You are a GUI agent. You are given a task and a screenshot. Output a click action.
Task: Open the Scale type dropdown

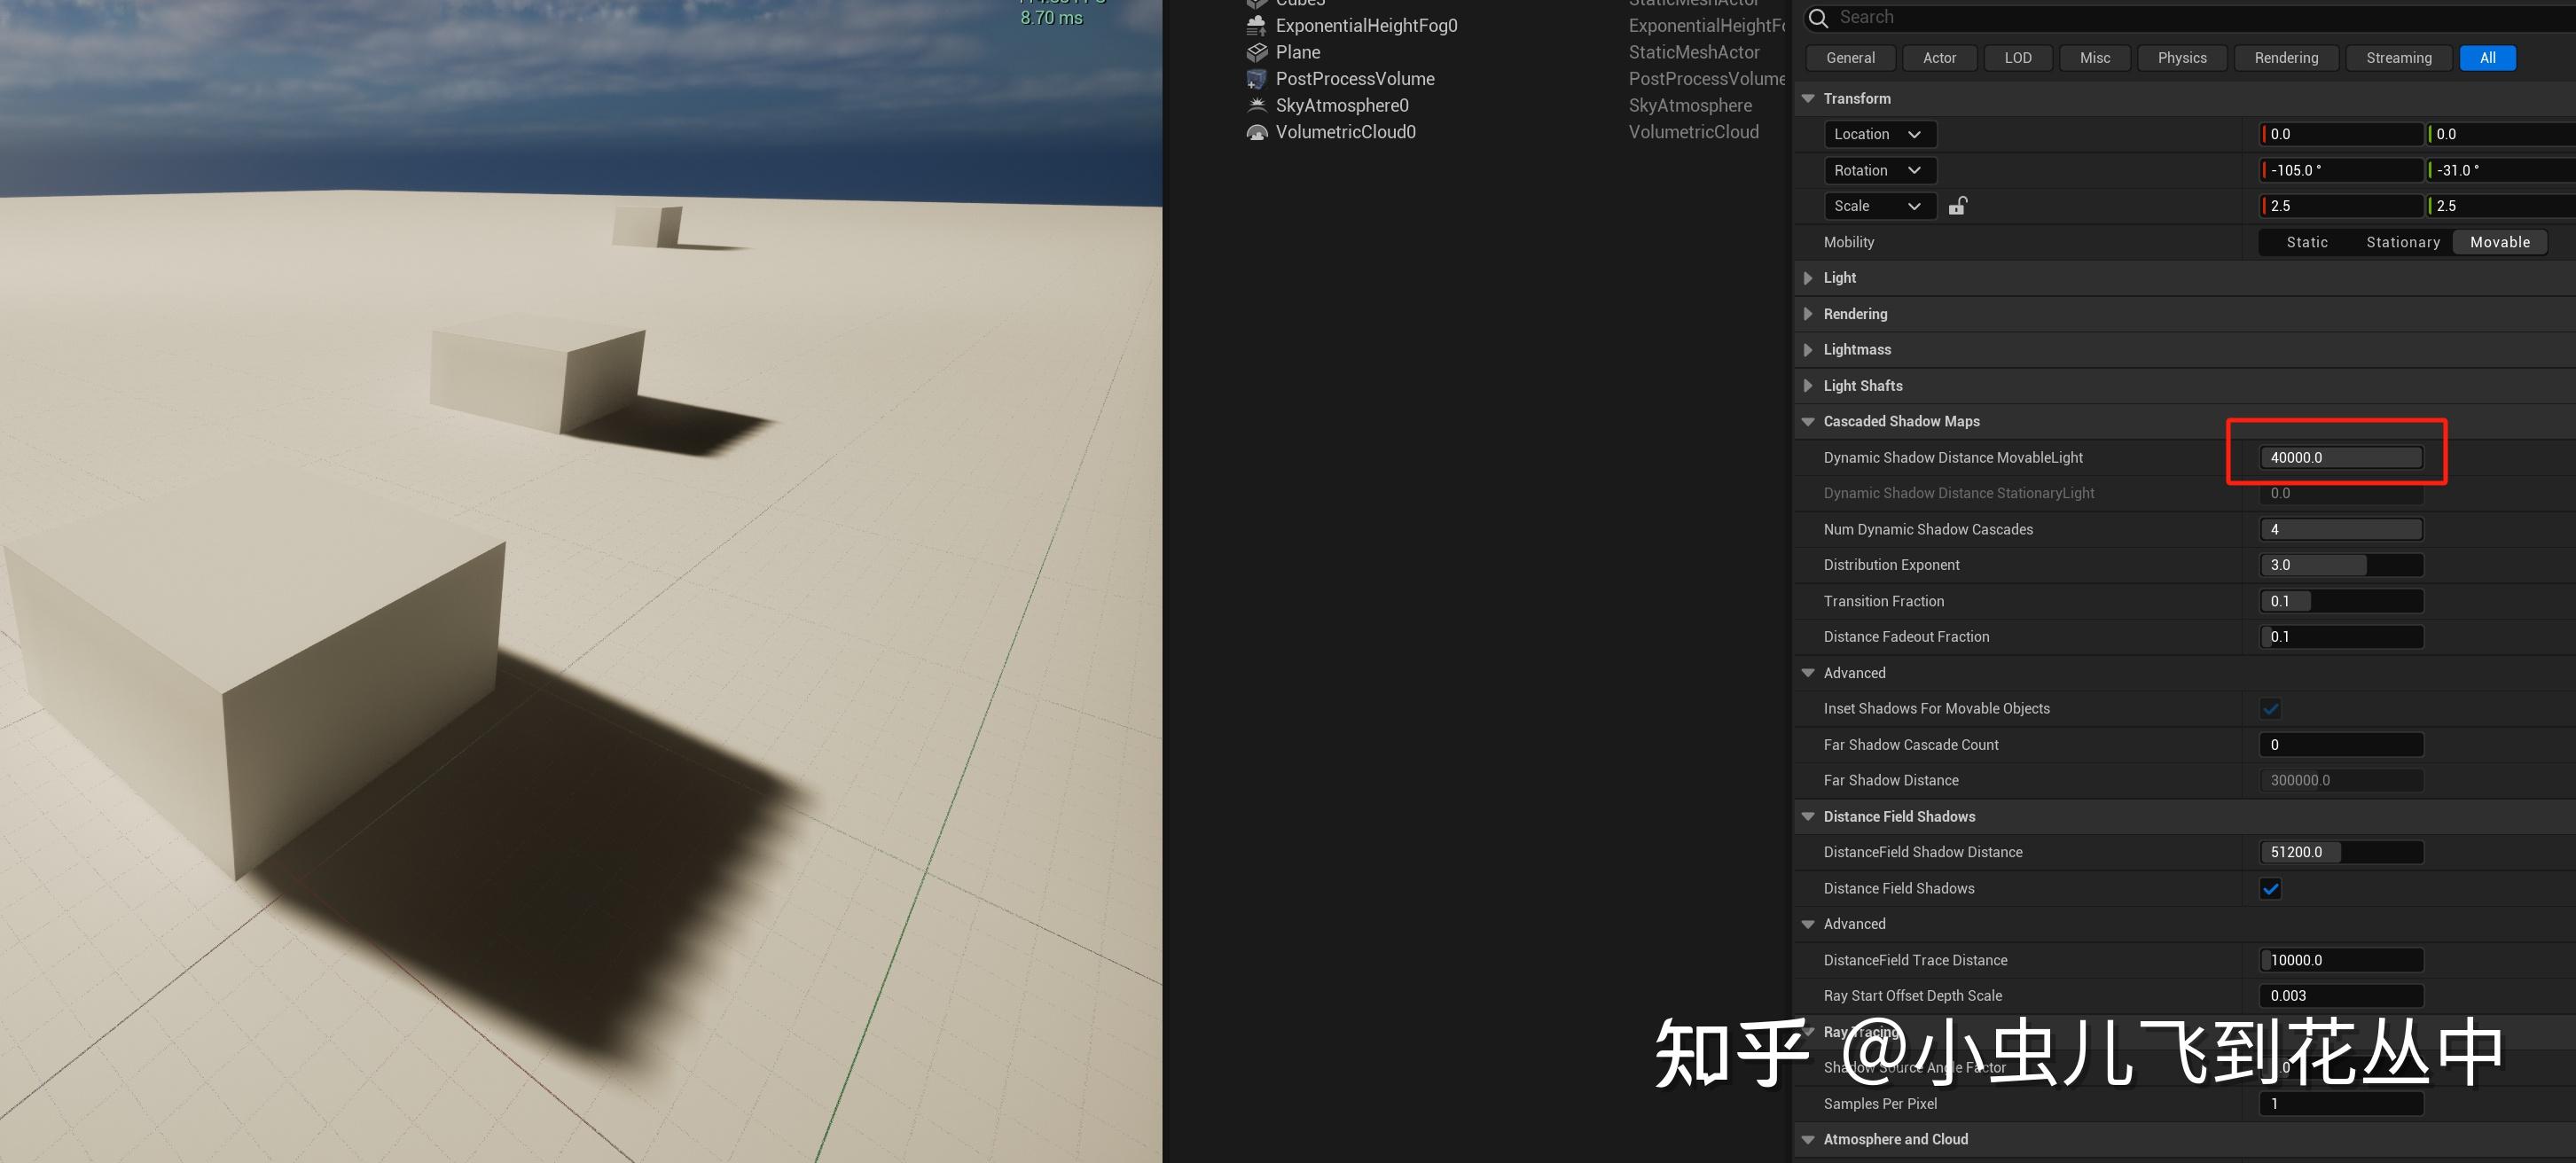(1879, 206)
